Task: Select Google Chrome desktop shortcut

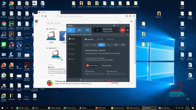Action: [x=11, y=5]
